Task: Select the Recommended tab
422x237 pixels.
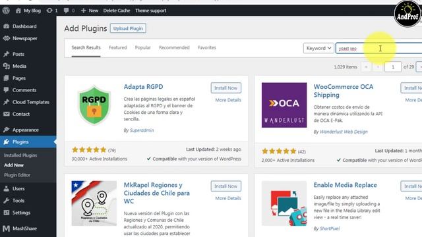Action: (174, 47)
